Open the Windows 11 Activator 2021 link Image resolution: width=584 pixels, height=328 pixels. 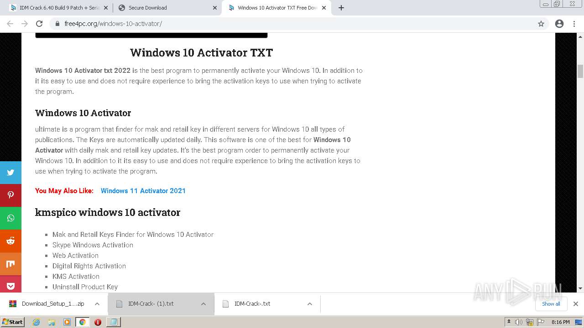143,191
